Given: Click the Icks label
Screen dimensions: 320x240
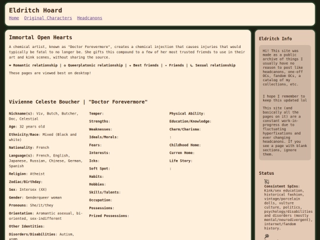Looking at the screenshot, I should [x=94, y=161].
